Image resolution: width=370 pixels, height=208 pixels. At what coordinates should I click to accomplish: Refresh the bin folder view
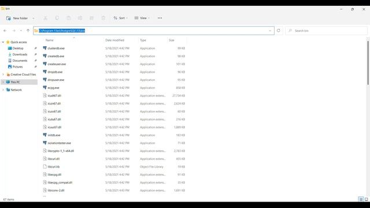279,31
